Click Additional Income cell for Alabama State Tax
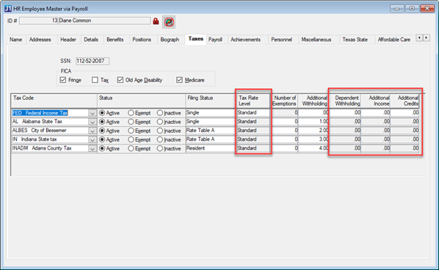This screenshot has height=270, width=439. 375,122
